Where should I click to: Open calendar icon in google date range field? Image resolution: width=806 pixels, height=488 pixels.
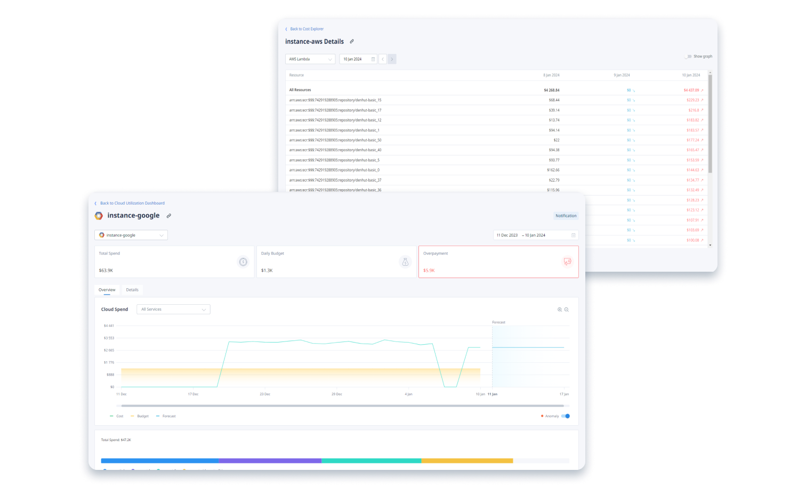[x=574, y=235]
